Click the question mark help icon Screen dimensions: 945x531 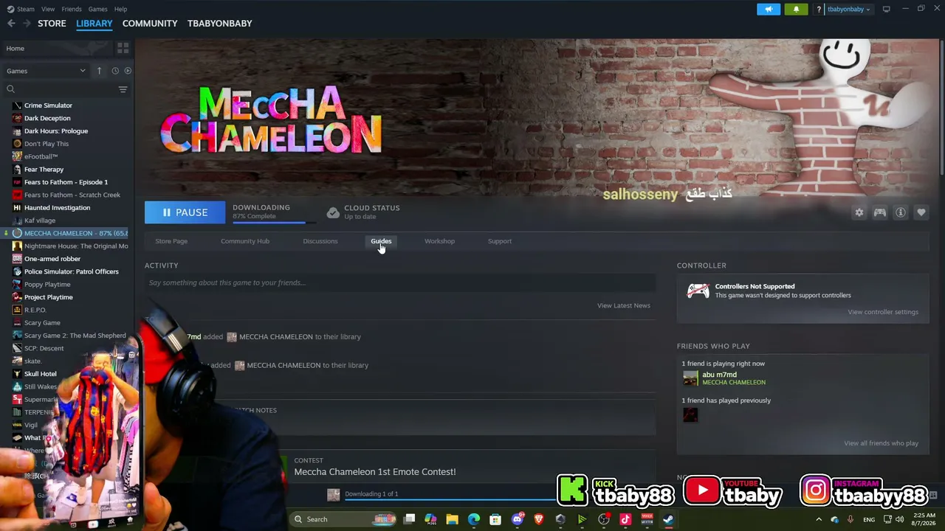(x=819, y=9)
